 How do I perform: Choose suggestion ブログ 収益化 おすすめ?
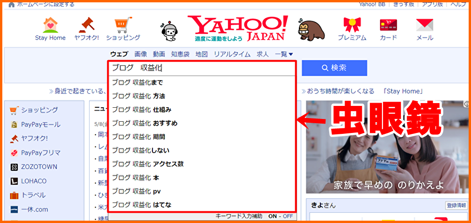[202, 123]
